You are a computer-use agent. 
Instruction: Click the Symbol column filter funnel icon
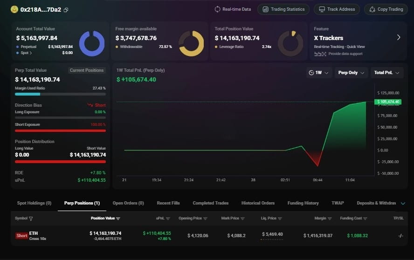31,219
